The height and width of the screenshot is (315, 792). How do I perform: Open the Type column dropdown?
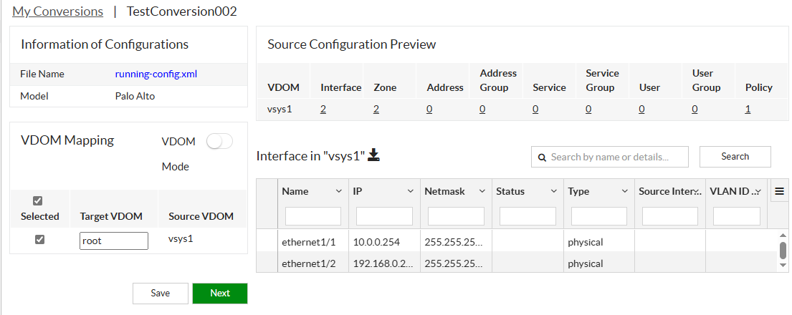click(x=626, y=191)
